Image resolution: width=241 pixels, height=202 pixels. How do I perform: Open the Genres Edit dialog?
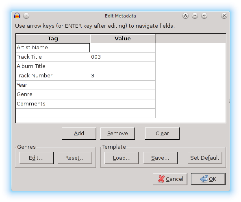[36, 158]
